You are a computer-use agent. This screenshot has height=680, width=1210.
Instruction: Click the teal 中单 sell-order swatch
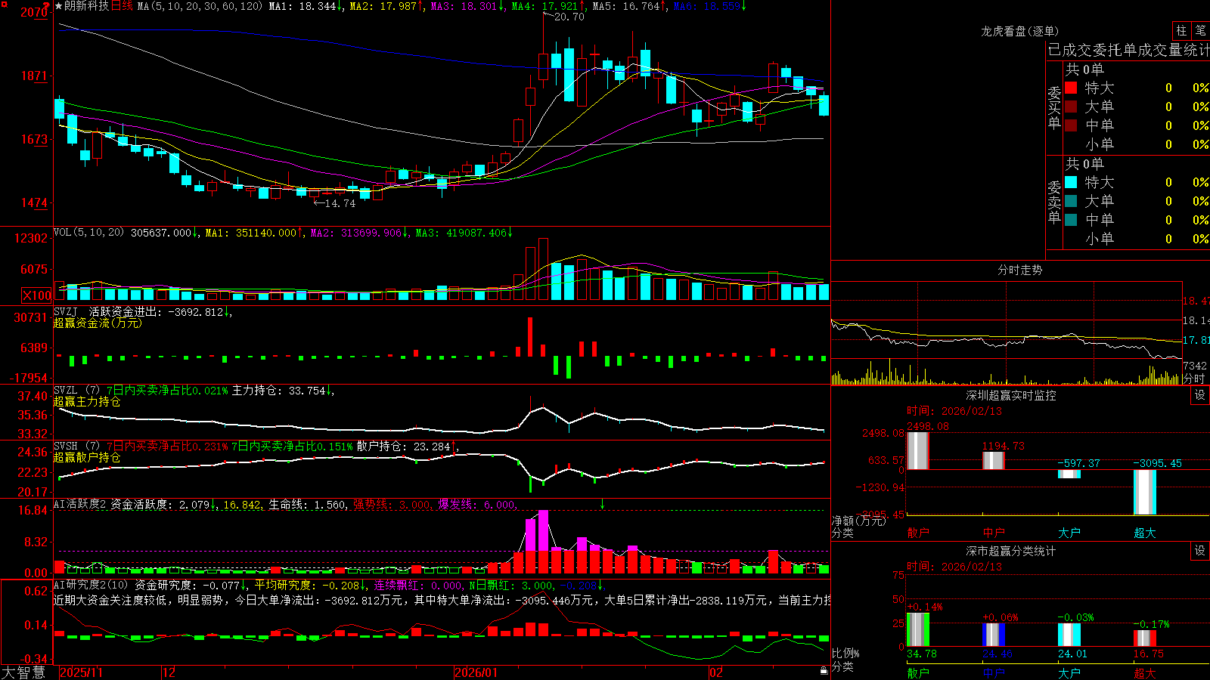click(1071, 220)
